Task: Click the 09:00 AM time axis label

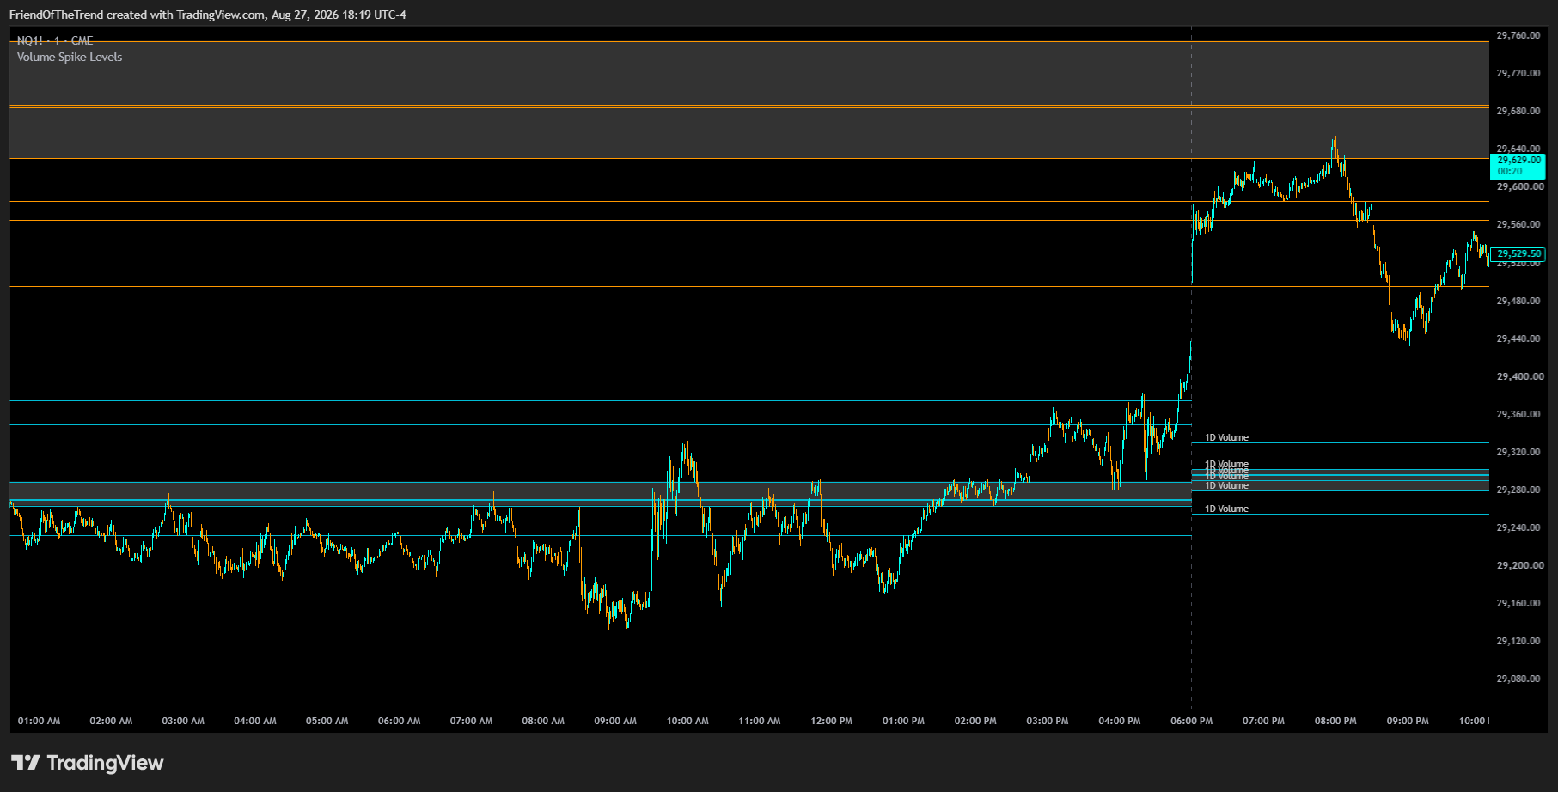Action: (615, 721)
